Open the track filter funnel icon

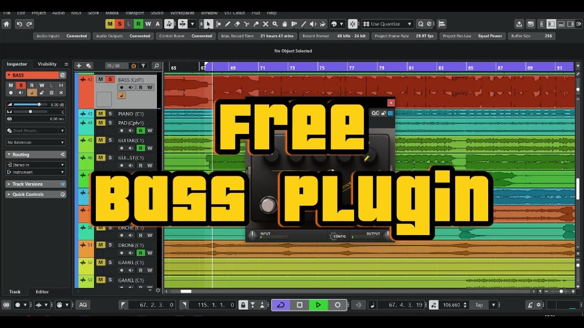(x=143, y=66)
